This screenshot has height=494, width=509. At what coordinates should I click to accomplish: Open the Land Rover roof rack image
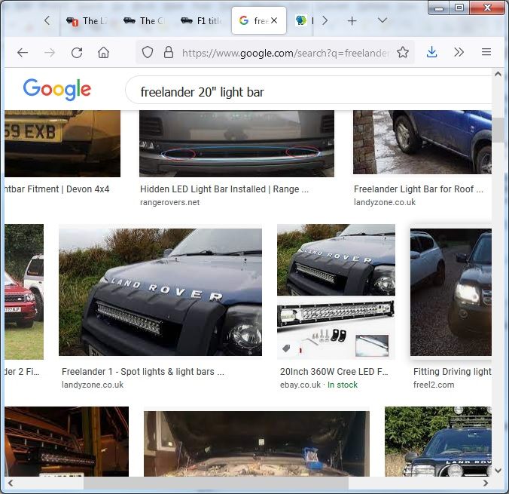(438, 441)
